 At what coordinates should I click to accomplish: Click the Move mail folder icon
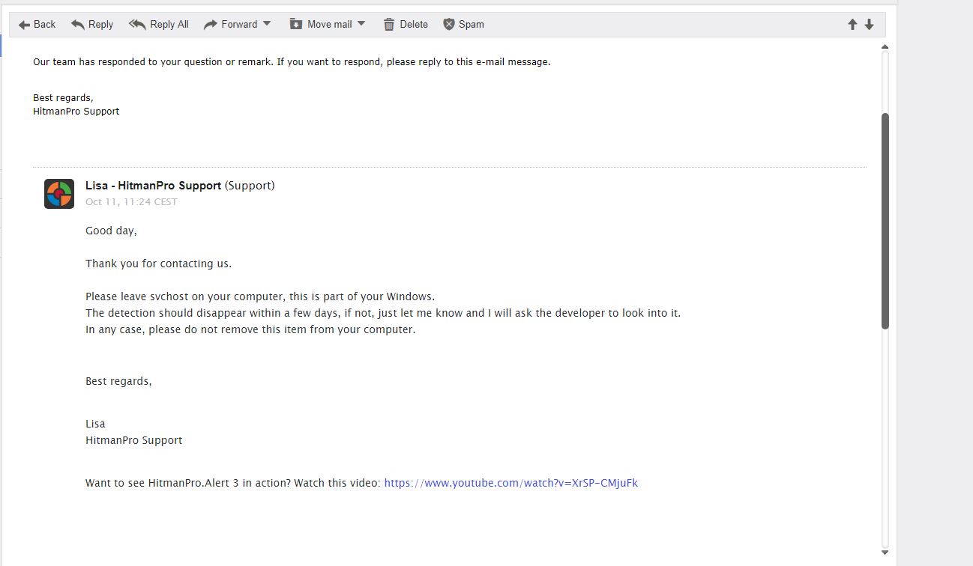point(296,25)
